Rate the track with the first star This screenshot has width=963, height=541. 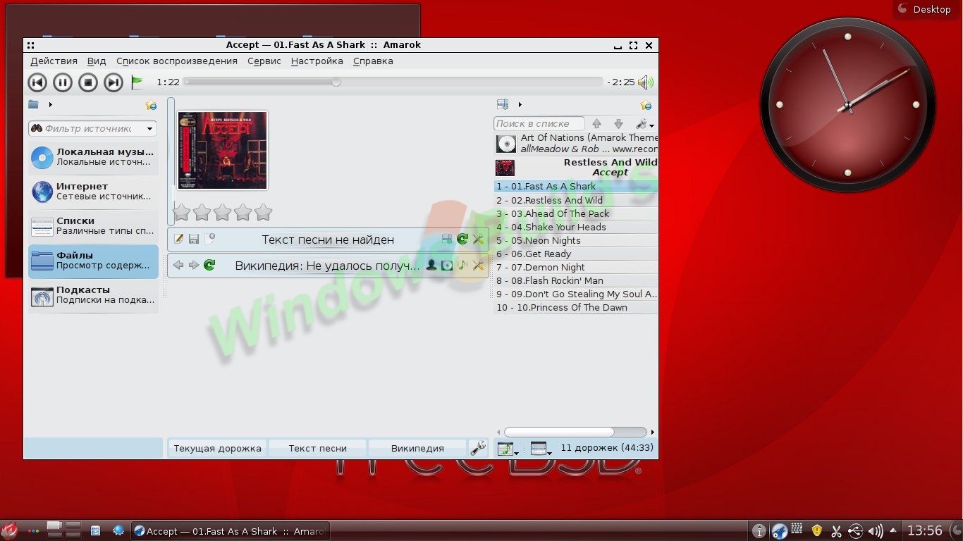click(181, 212)
